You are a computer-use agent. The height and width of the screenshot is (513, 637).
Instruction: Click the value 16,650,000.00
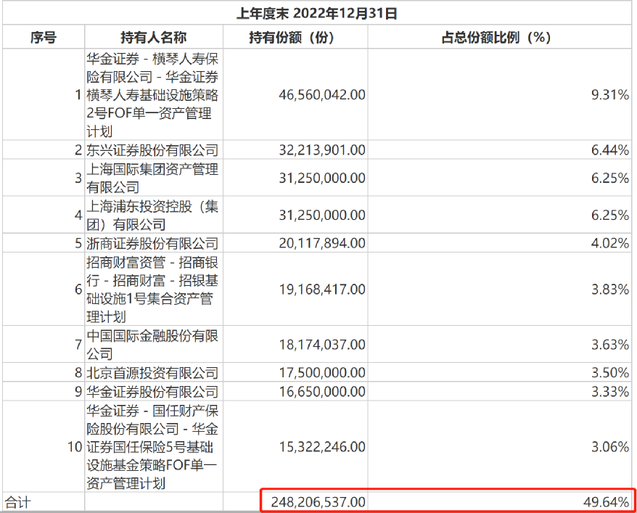tap(321, 392)
